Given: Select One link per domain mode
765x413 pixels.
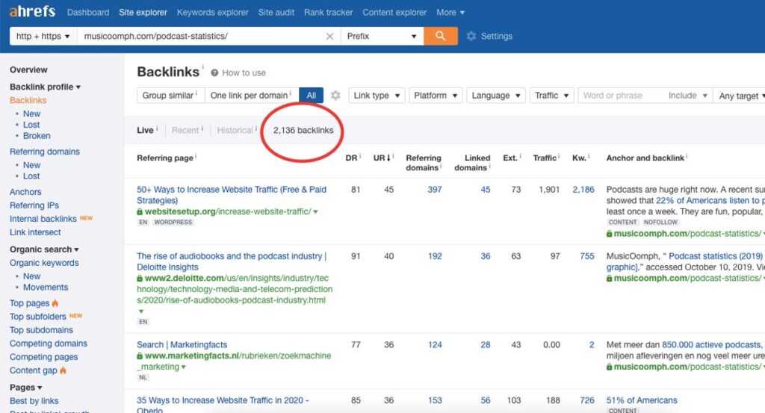Looking at the screenshot, I should point(252,95).
